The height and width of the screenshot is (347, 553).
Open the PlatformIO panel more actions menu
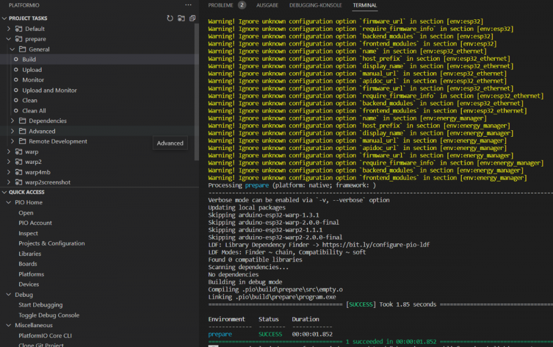tap(188, 5)
